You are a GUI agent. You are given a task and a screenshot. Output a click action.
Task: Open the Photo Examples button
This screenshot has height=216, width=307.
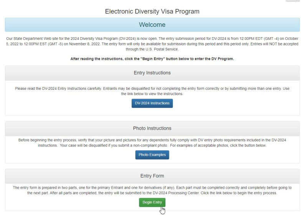152,155
